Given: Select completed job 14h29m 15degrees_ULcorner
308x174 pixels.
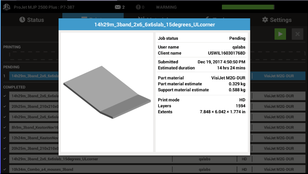Looking at the screenshot, I should click(x=90, y=159).
